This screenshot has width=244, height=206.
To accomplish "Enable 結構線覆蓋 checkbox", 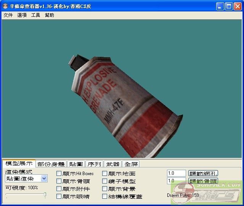I will click(x=104, y=196).
